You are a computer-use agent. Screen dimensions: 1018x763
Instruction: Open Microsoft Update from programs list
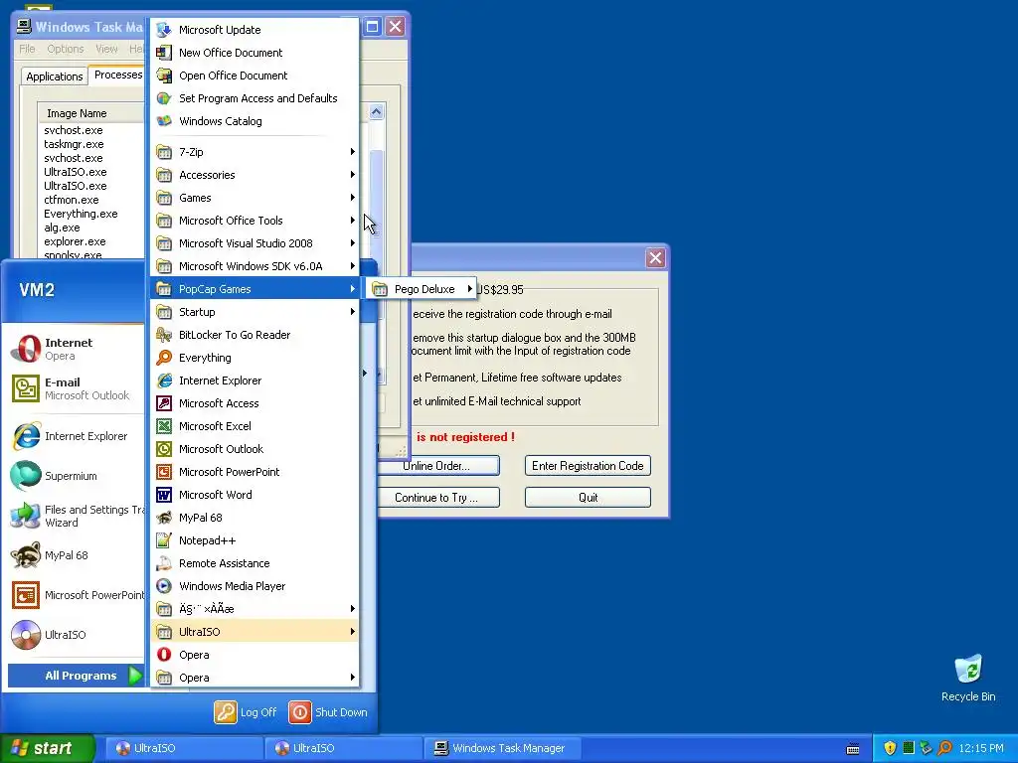pos(255,30)
